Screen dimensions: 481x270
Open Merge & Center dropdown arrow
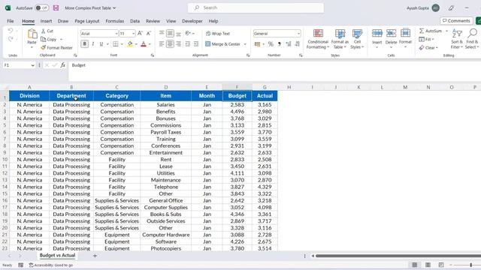[x=245, y=44]
